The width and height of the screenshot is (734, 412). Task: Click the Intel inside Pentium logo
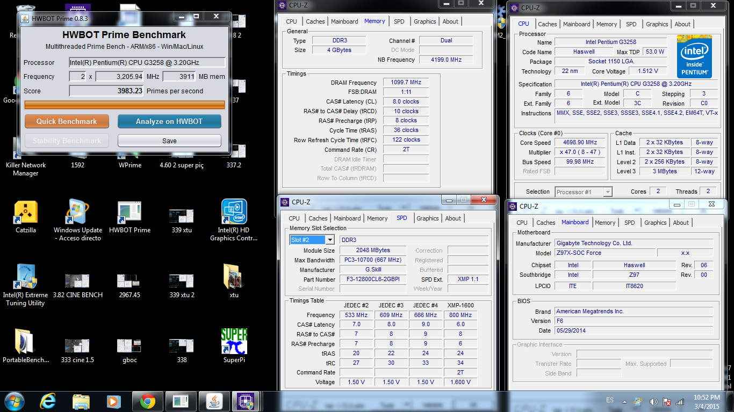(694, 57)
